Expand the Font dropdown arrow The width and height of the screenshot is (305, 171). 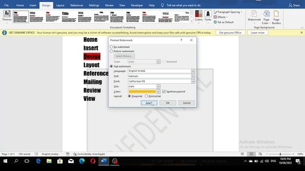click(x=193, y=81)
